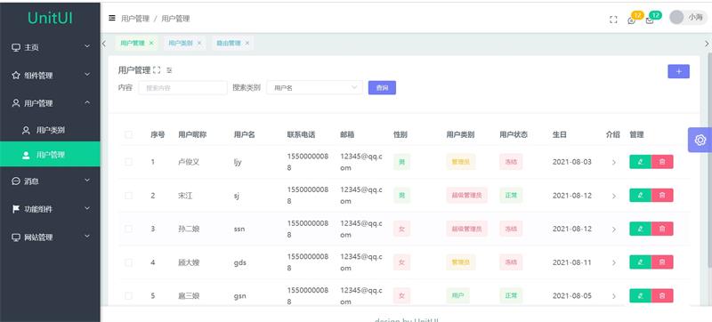Expand the 组件管理 sidebar menu
The image size is (712, 322).
[x=50, y=76]
